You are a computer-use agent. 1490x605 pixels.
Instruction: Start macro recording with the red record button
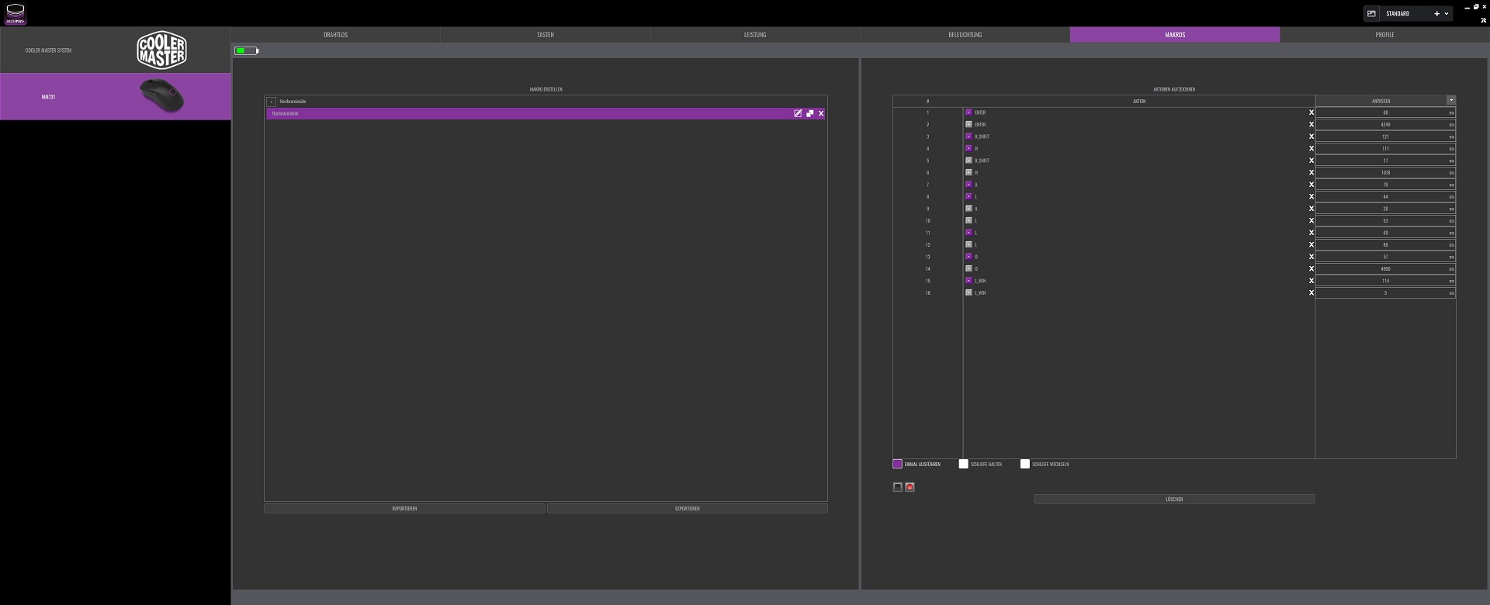(910, 487)
